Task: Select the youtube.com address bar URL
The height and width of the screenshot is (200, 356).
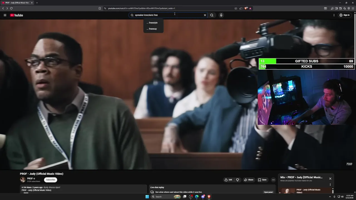Action: click(x=142, y=8)
